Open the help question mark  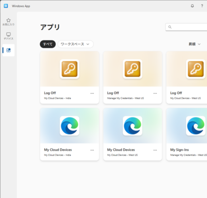coord(202,6)
